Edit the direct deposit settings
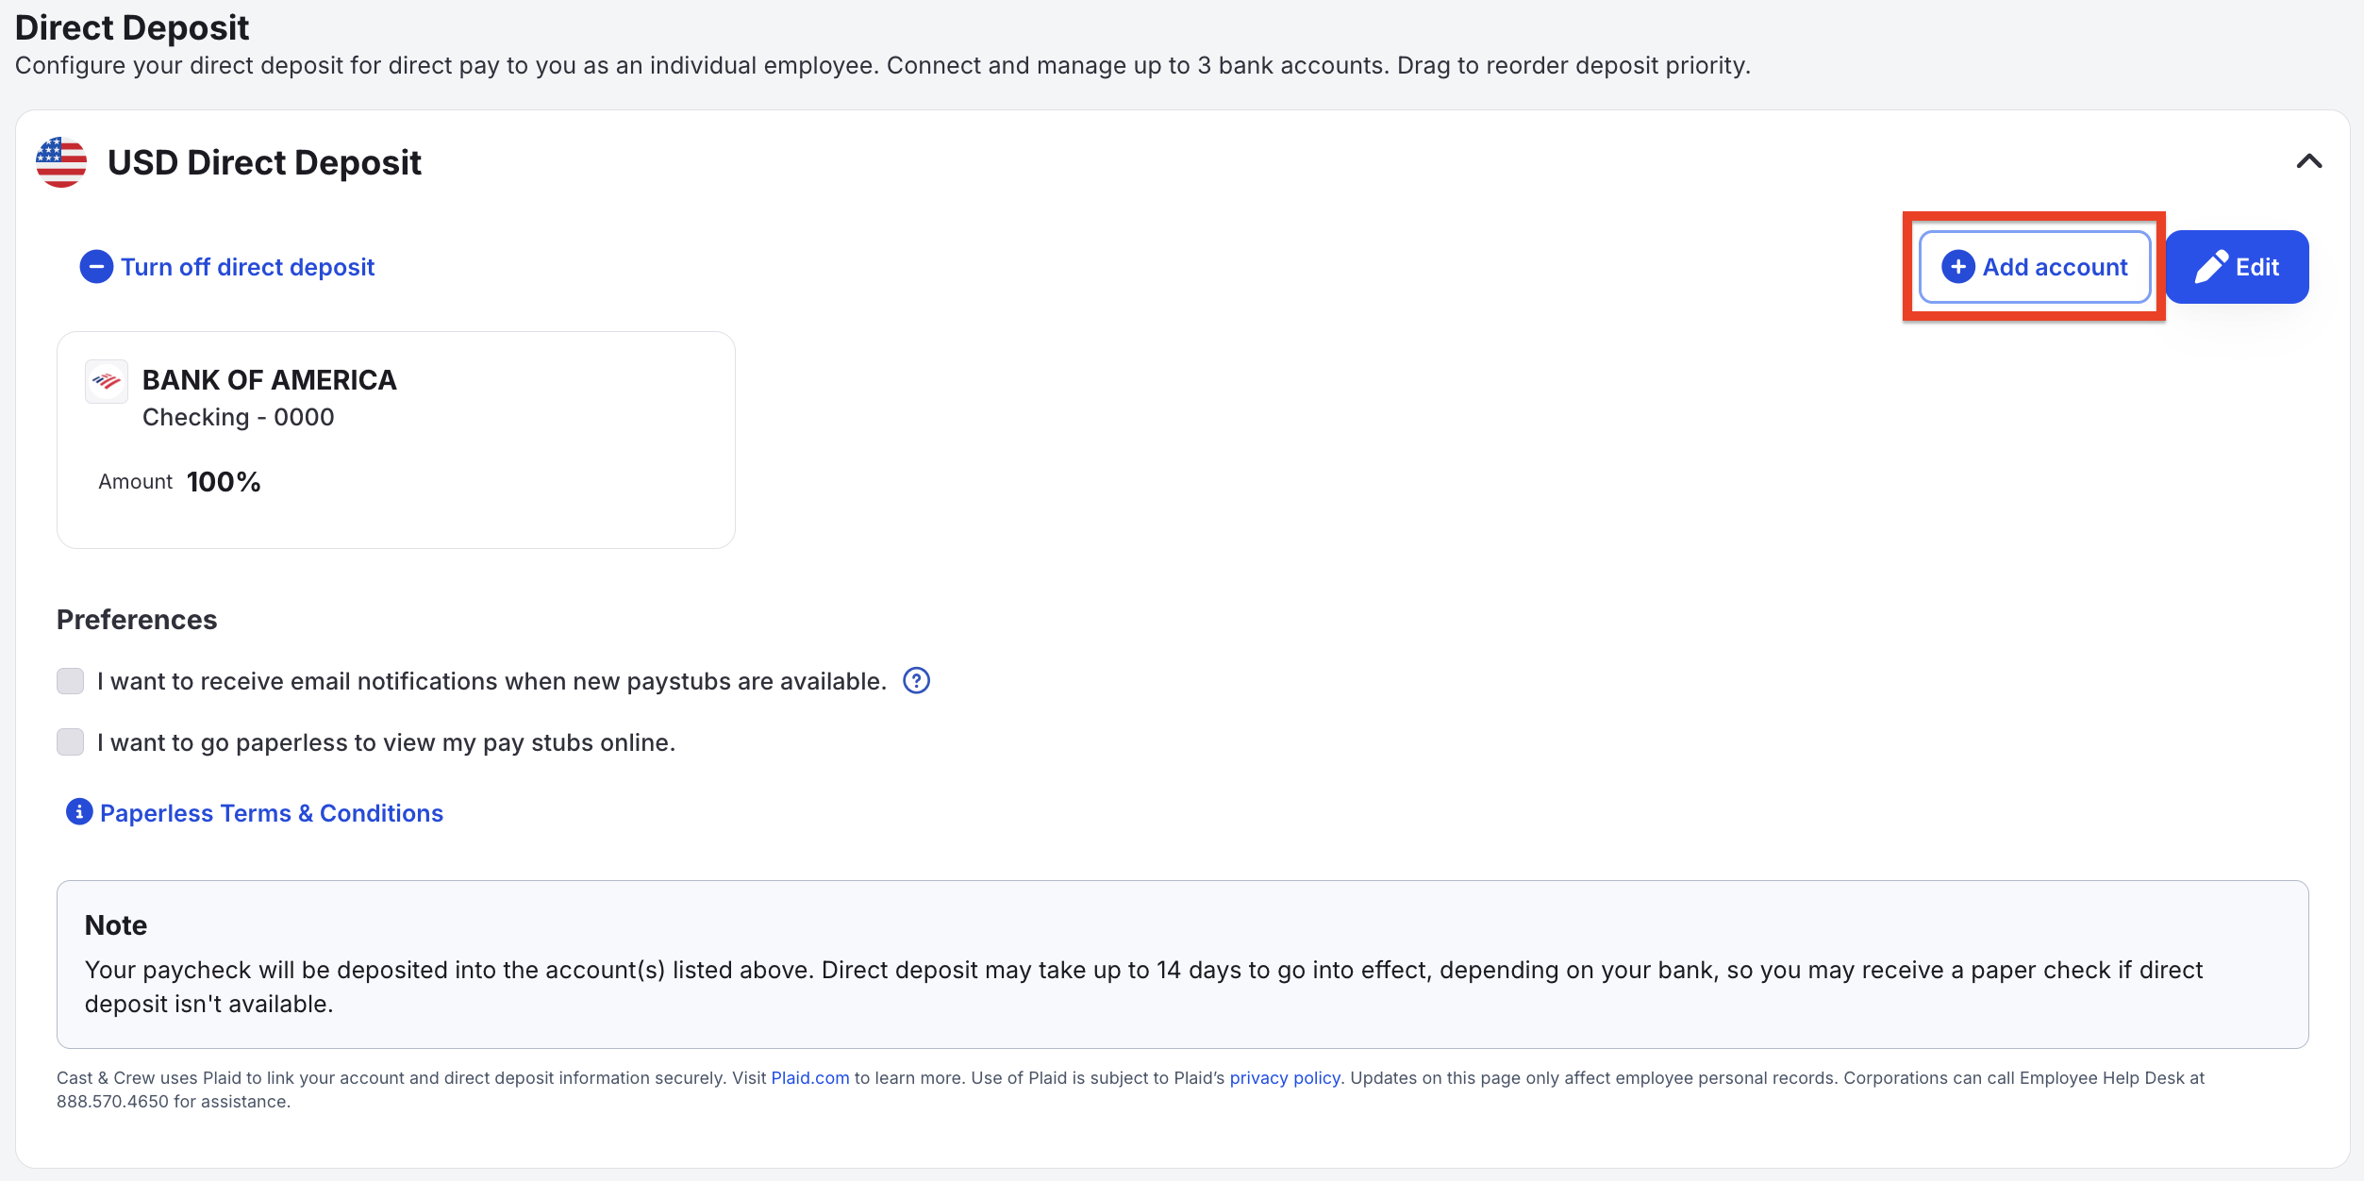This screenshot has height=1181, width=2364. 2237,267
